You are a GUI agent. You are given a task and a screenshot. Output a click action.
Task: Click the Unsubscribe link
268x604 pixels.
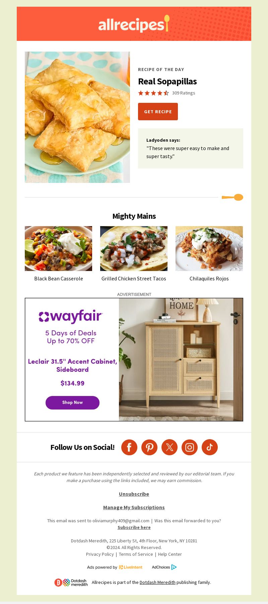(x=134, y=494)
